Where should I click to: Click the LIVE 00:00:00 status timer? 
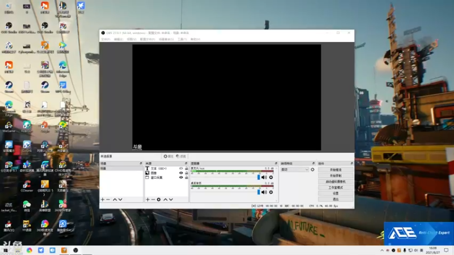pos(264,206)
